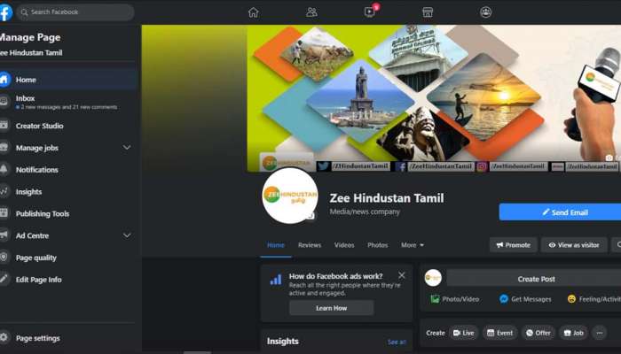The width and height of the screenshot is (621, 354).
Task: Click the camera icon on cover photo
Action: coord(609,158)
